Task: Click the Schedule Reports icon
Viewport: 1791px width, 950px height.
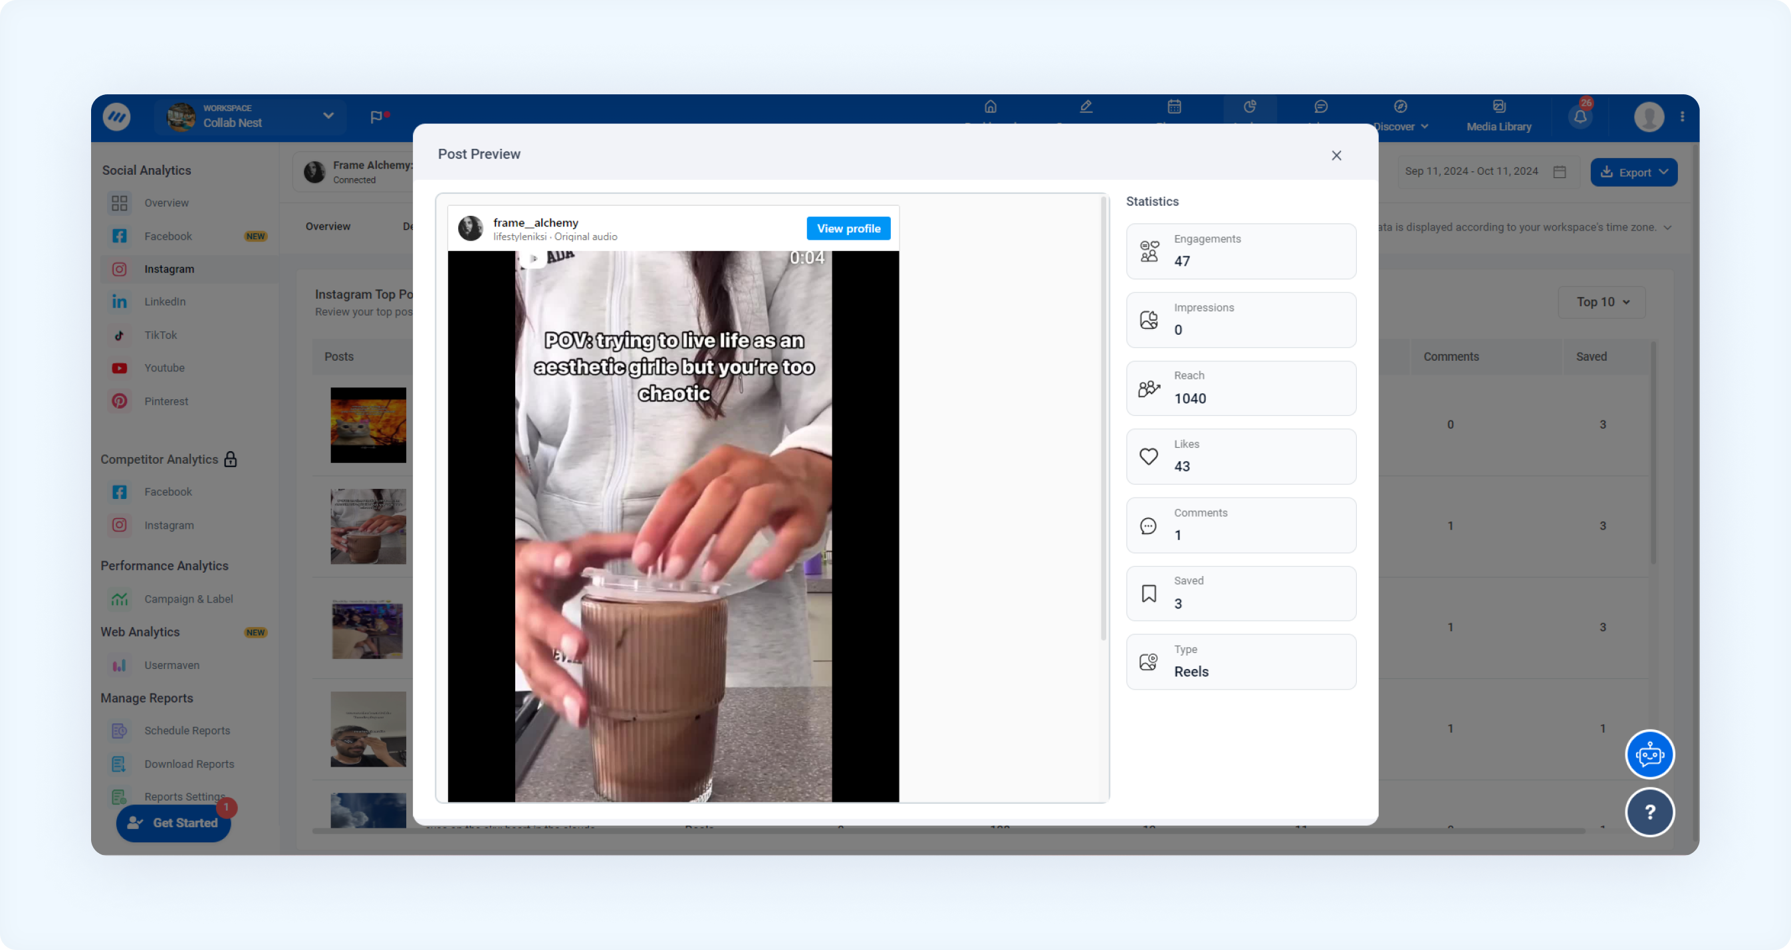Action: click(x=120, y=730)
